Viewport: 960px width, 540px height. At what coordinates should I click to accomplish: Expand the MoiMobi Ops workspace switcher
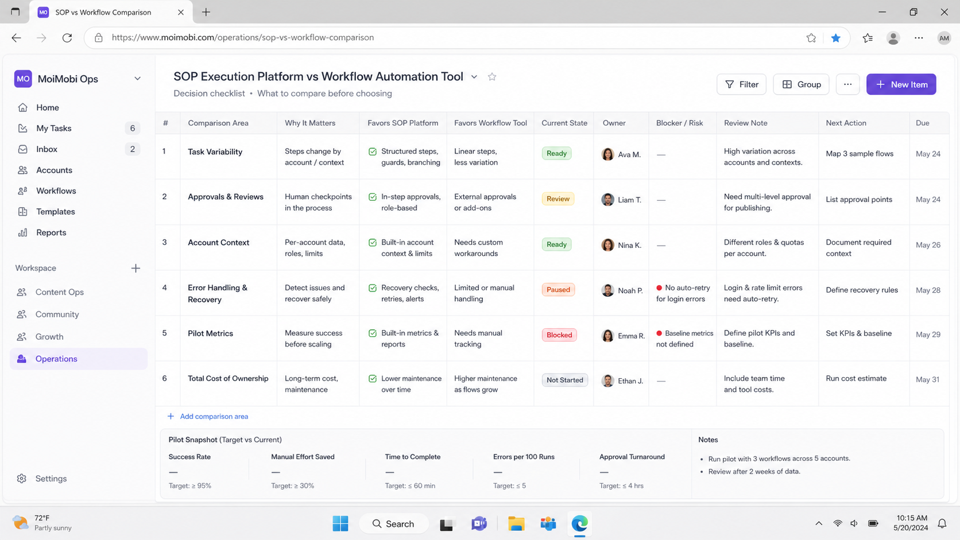(x=137, y=79)
